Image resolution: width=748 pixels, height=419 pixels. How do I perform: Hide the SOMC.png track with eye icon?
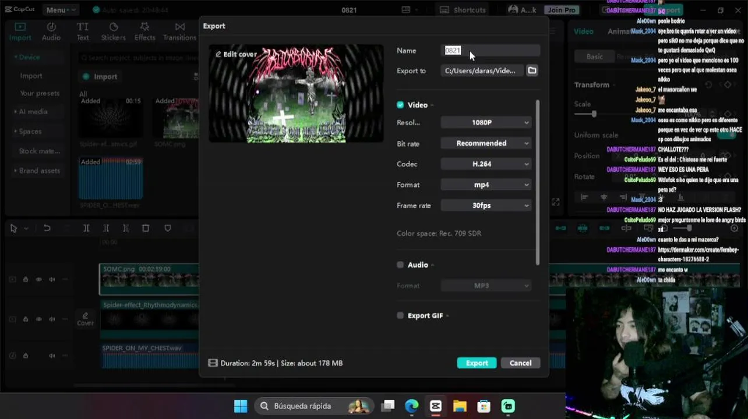point(38,279)
